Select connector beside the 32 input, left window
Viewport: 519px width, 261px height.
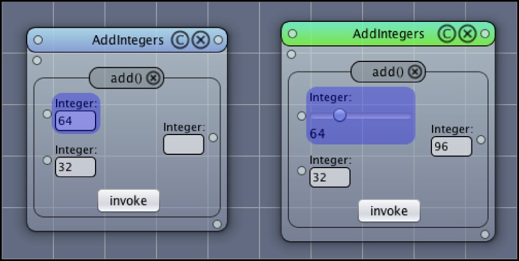tap(48, 161)
